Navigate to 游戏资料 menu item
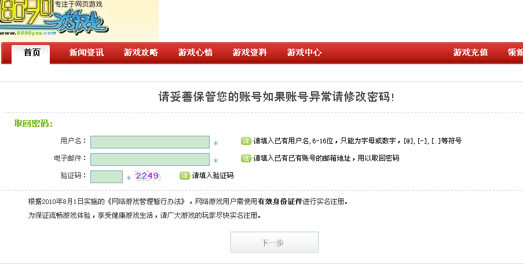Image resolution: width=523 pixels, height=264 pixels. pyautogui.click(x=250, y=53)
